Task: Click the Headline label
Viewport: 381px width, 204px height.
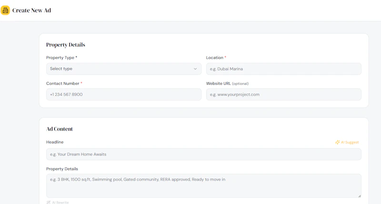Action: click(55, 142)
